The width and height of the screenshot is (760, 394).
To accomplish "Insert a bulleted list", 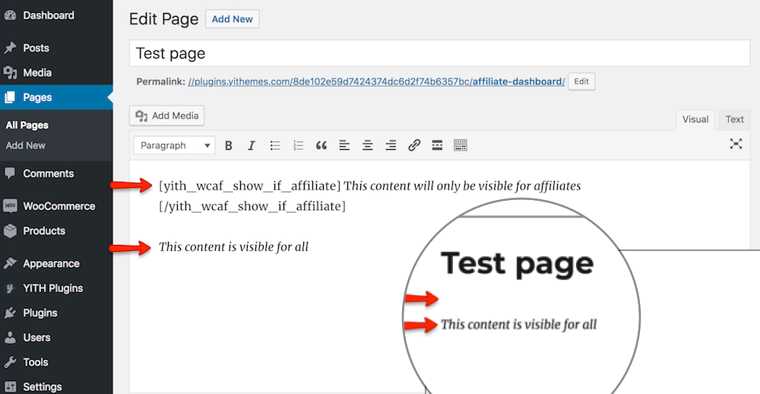I will [275, 145].
